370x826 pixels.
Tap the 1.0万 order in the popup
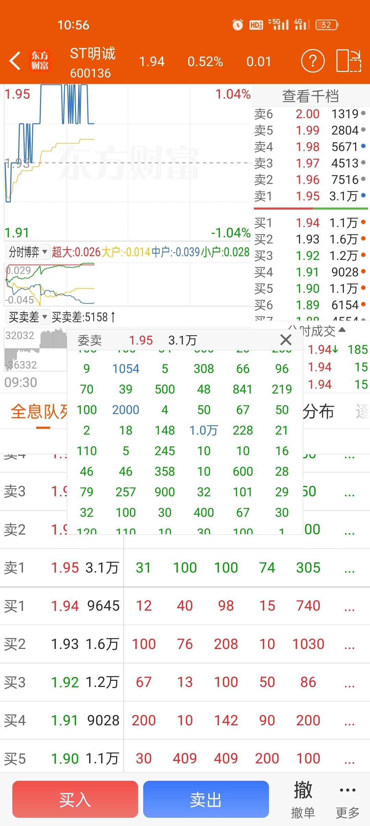pos(203,430)
